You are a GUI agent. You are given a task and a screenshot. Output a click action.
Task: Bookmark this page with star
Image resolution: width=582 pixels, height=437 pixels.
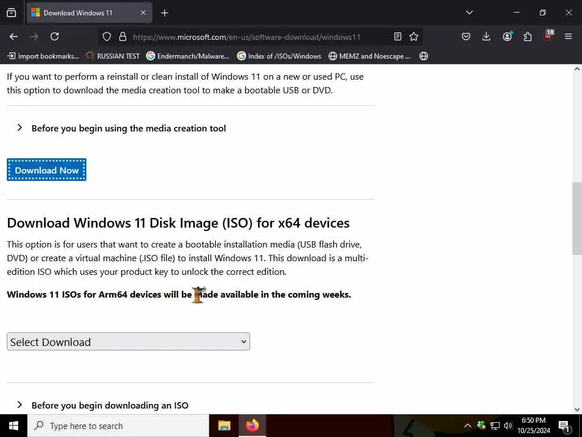click(414, 36)
